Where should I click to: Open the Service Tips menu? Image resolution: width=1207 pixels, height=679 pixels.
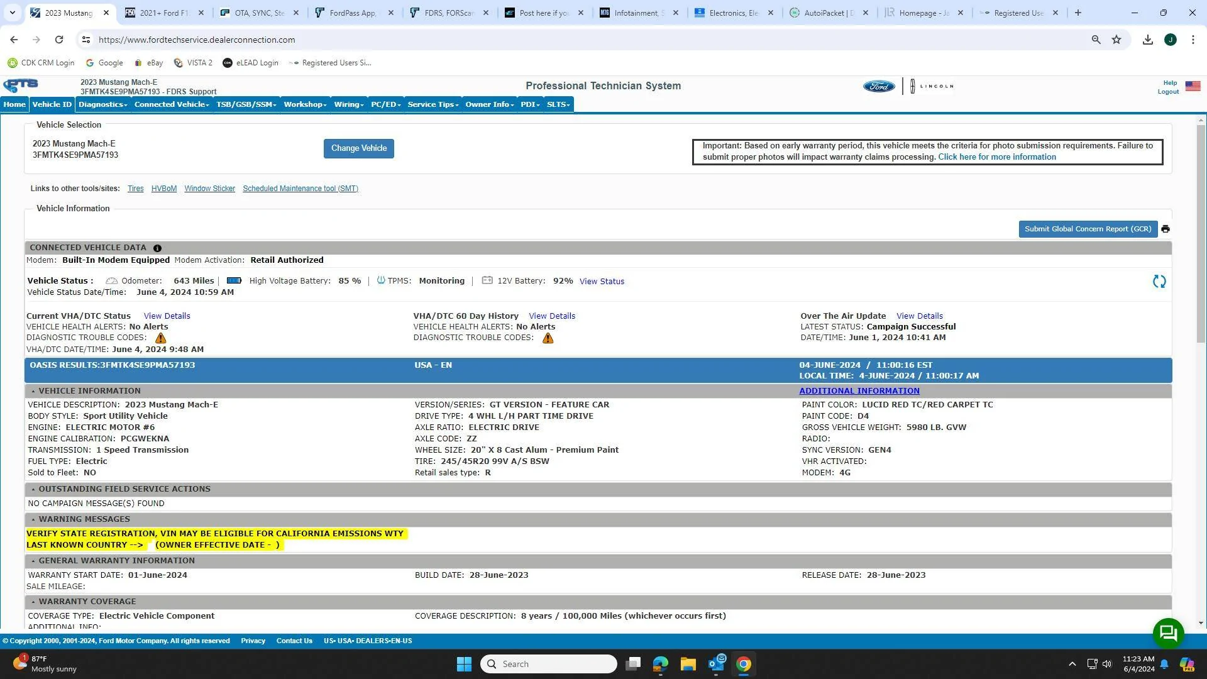[433, 104]
